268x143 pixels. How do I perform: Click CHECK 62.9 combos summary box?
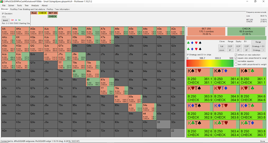point(246,31)
